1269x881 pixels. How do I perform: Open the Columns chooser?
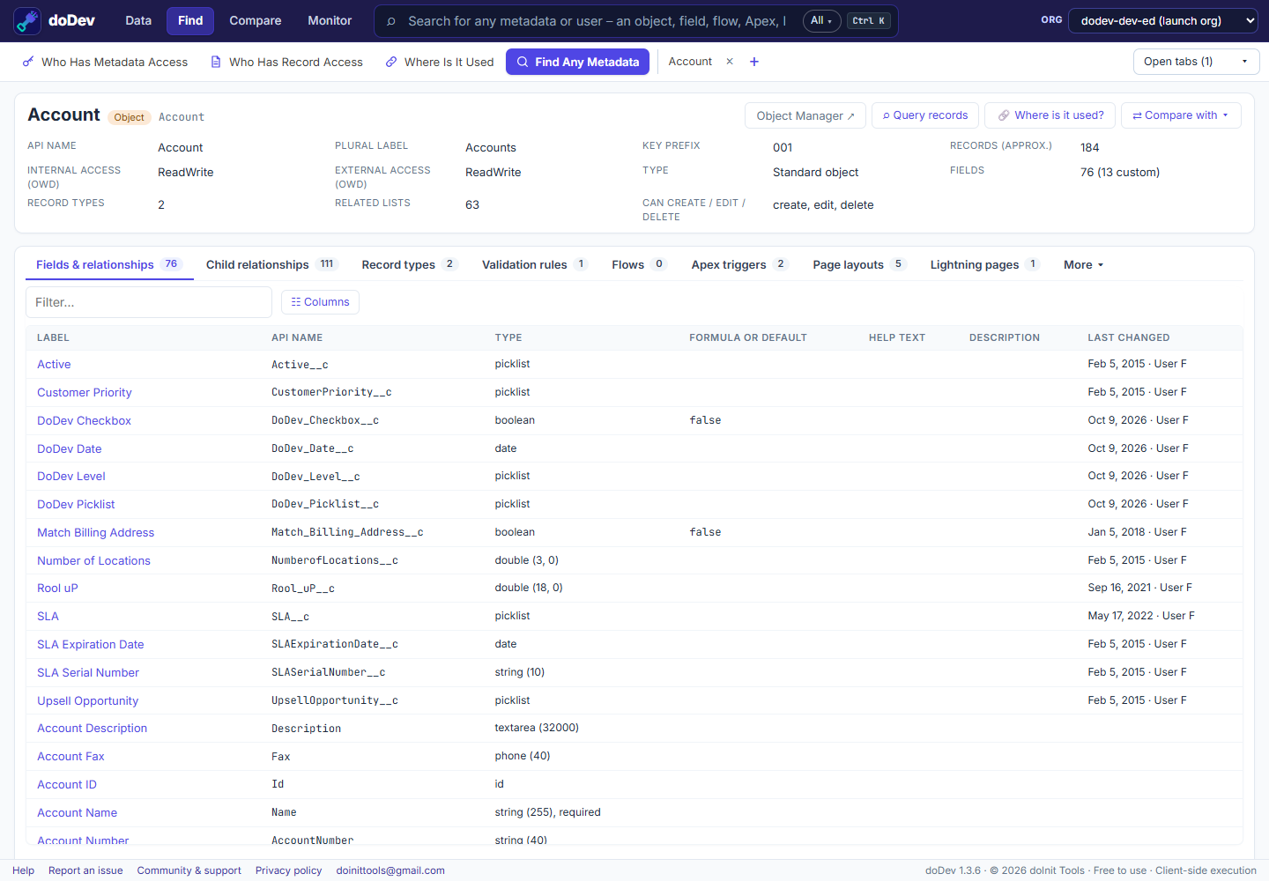pos(320,302)
